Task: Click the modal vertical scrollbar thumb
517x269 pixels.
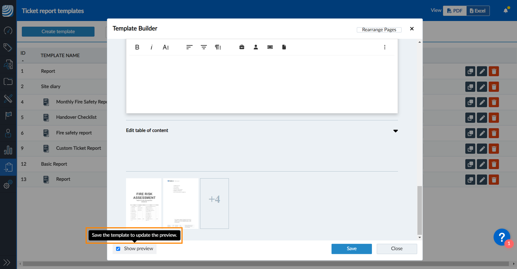Action: (420, 210)
